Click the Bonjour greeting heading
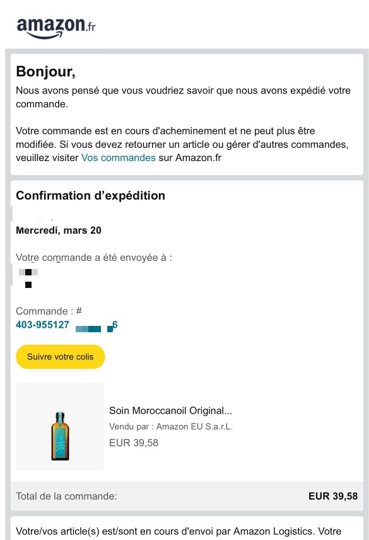The width and height of the screenshot is (369, 540). 46,71
